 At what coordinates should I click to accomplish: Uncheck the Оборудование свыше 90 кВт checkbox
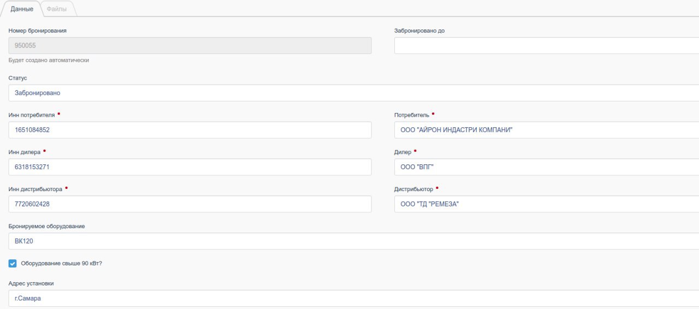13,263
